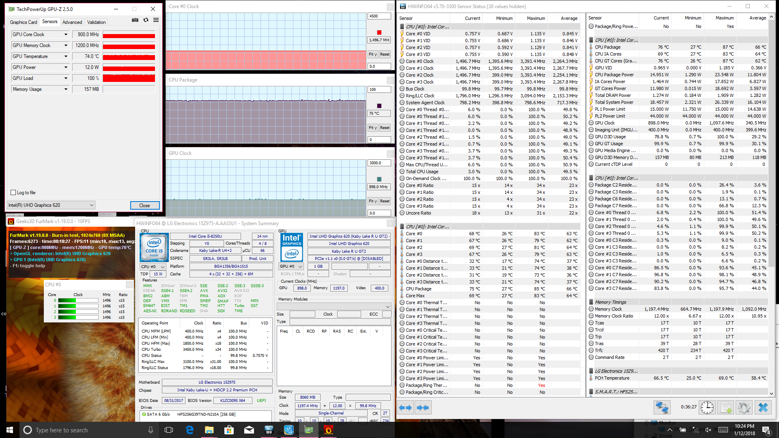Click the HWiNFO clock reset timer icon

click(707, 407)
